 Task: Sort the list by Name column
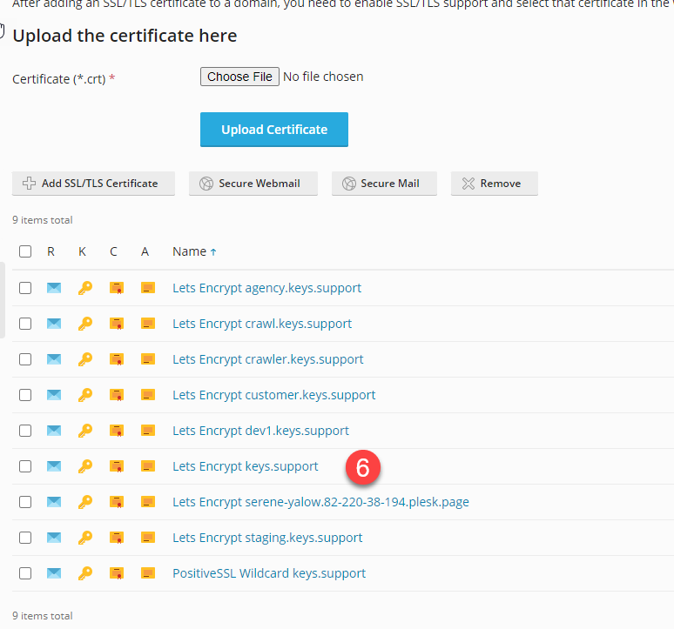click(x=189, y=251)
